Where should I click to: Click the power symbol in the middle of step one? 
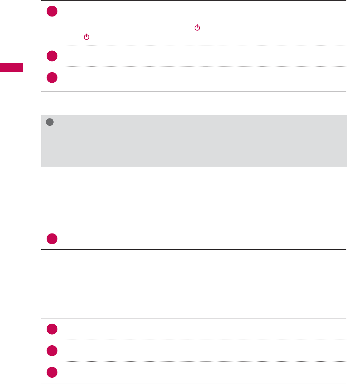(197, 28)
